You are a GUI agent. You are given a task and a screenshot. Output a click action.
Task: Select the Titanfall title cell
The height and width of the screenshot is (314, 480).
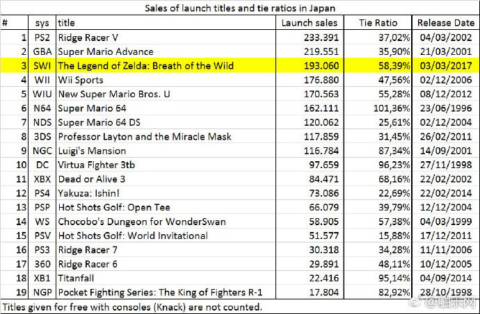coord(166,278)
